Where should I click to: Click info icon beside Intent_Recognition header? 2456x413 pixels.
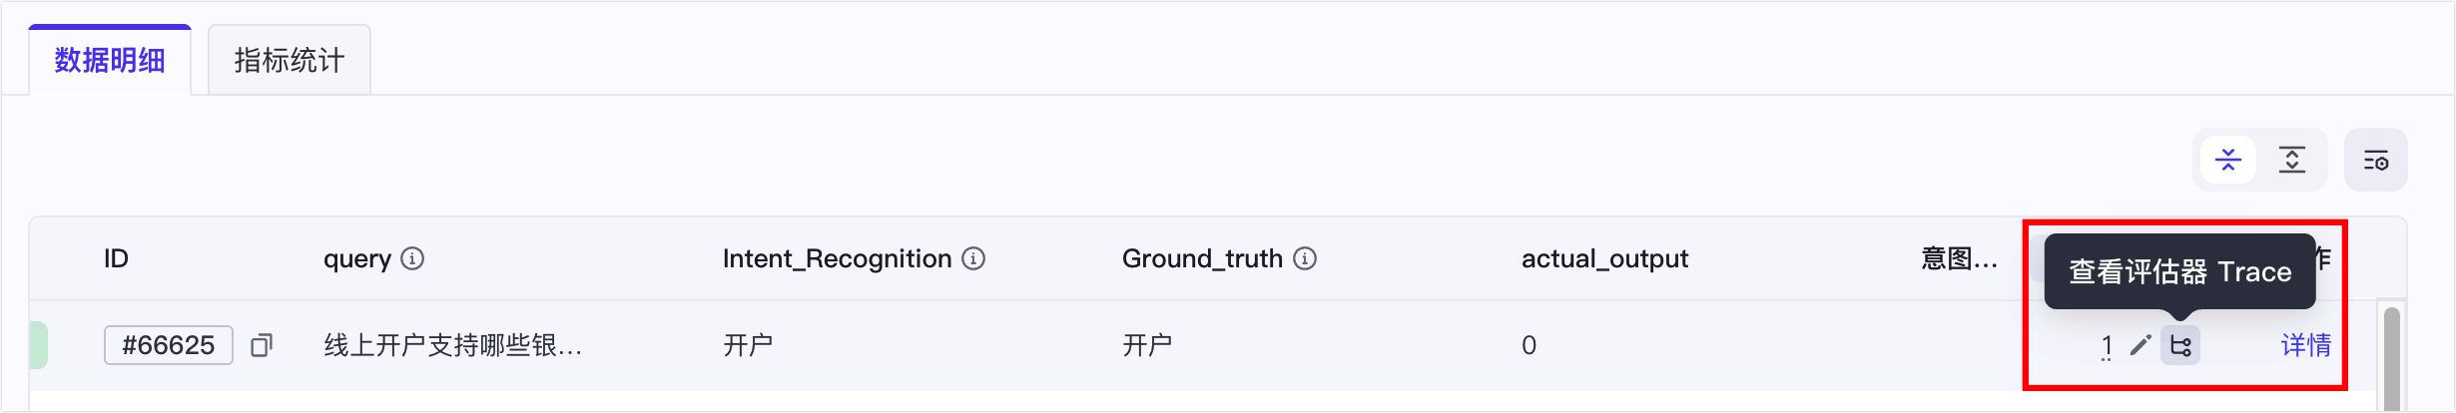973,259
